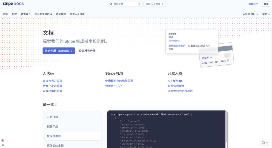Open 给客户发送账单 link
This screenshot has height=148, width=272.
(52, 86)
